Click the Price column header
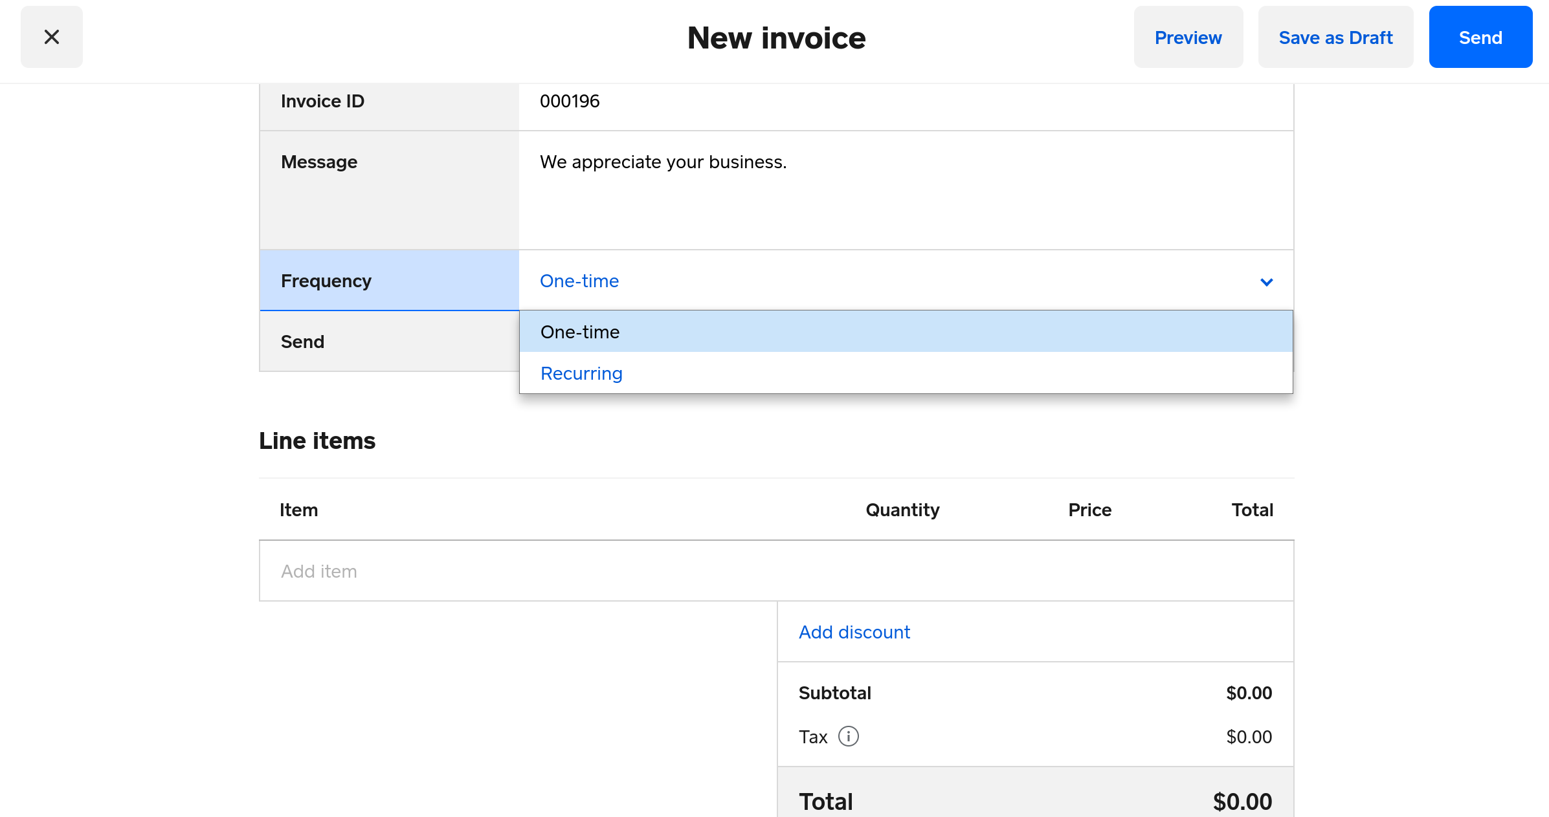Image resolution: width=1549 pixels, height=817 pixels. [1089, 510]
